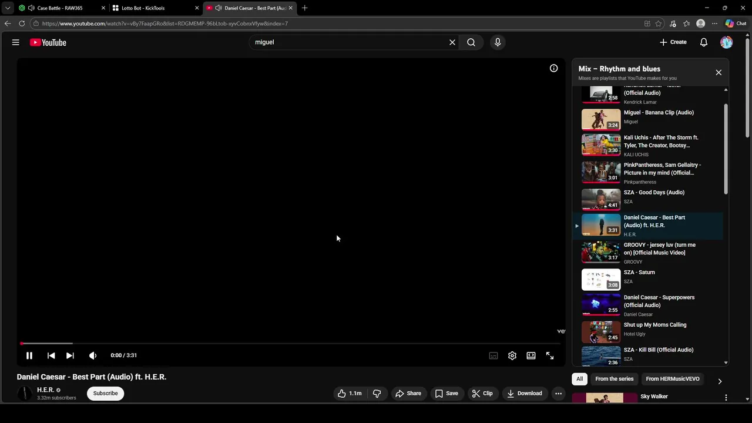Save the video to a playlist
Screen dimensions: 752x423
pos(446,394)
